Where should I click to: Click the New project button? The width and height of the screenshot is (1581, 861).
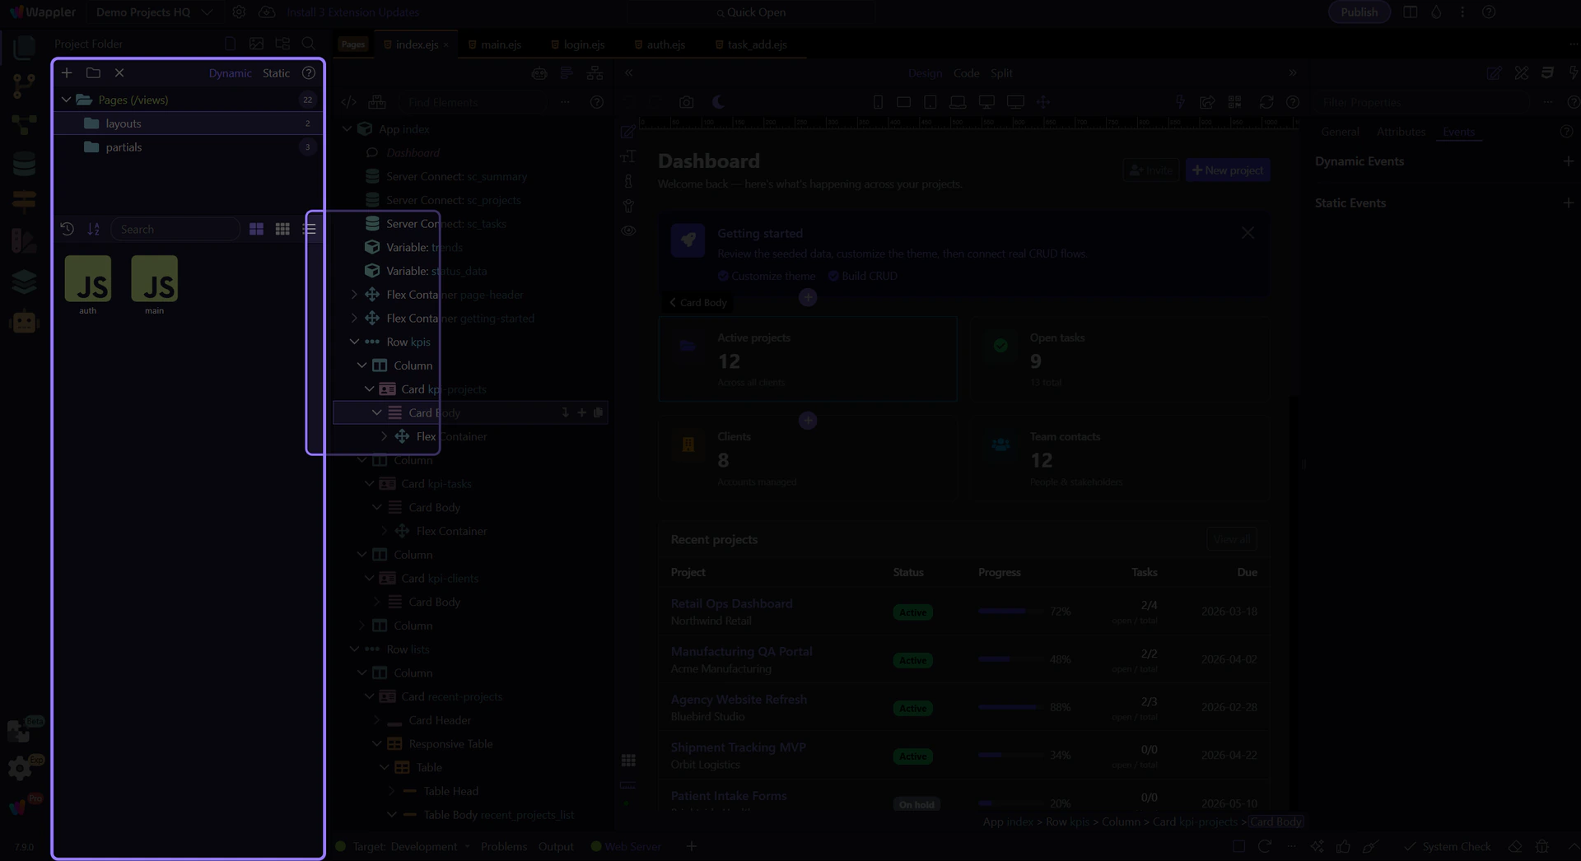point(1227,170)
